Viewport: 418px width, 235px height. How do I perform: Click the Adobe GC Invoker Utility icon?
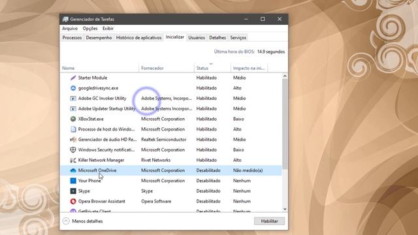(73, 99)
